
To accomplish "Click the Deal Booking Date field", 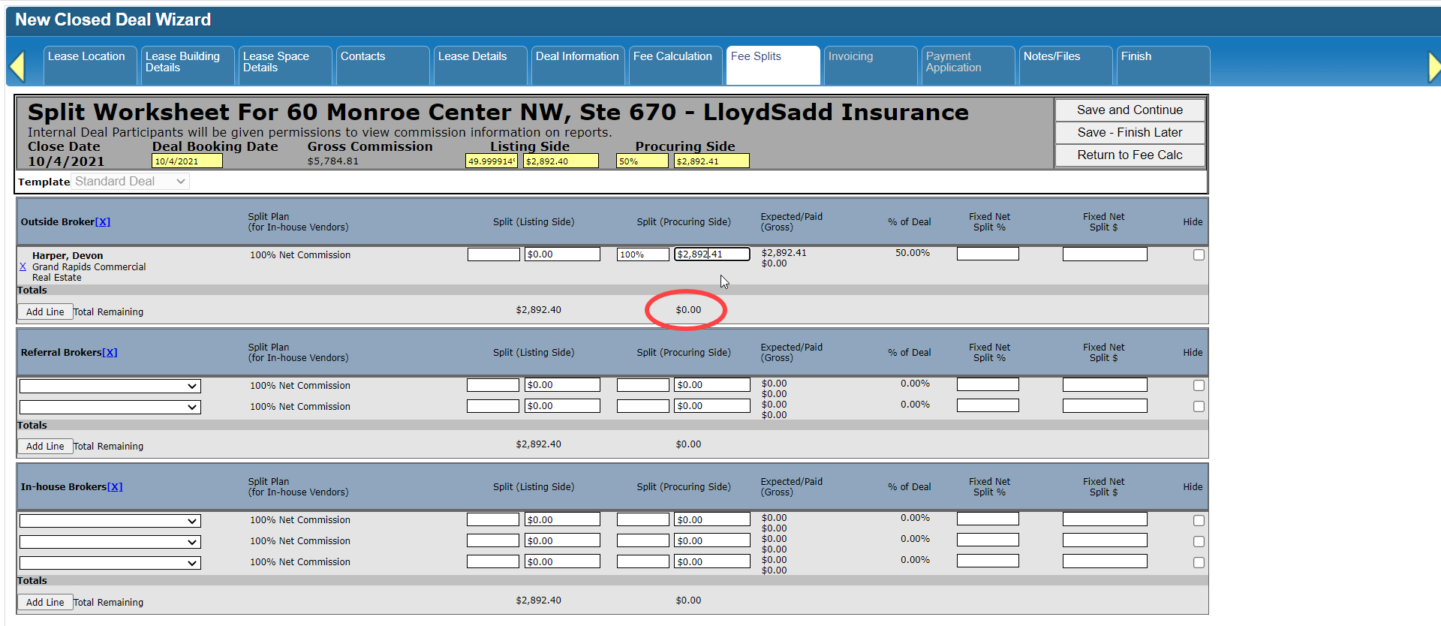I will [187, 161].
